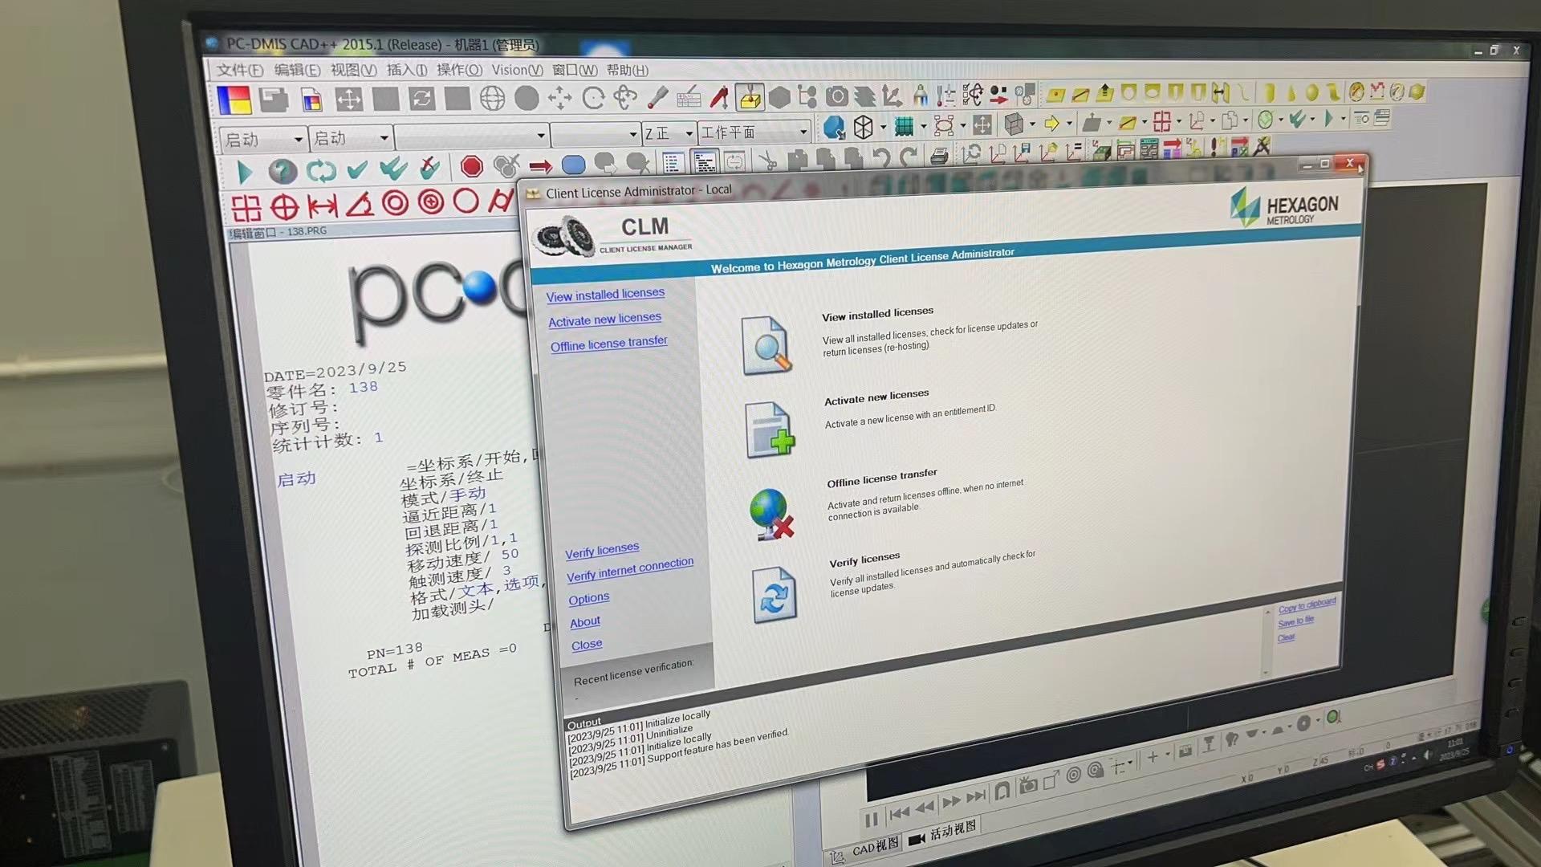Click the red right-pointing arrow icon
The image size is (1541, 867).
click(540, 166)
